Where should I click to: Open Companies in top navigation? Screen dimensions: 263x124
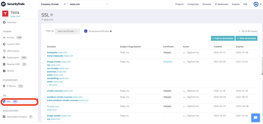coord(193,4)
